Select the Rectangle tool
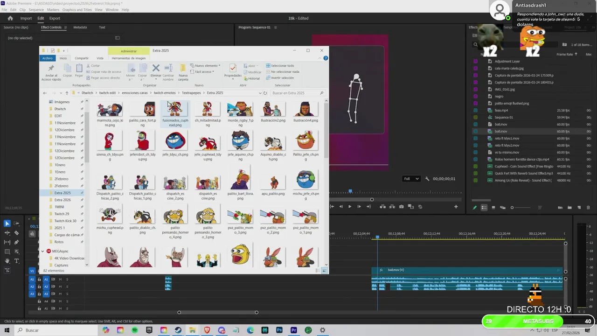Viewport: 597px width, 336px height. click(7, 252)
